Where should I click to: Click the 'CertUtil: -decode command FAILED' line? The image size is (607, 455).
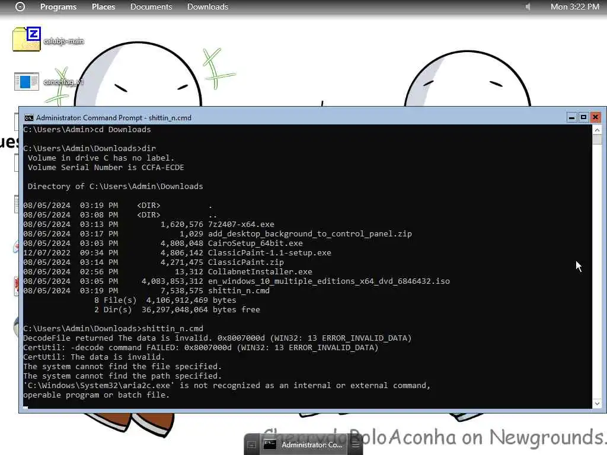[x=200, y=347]
